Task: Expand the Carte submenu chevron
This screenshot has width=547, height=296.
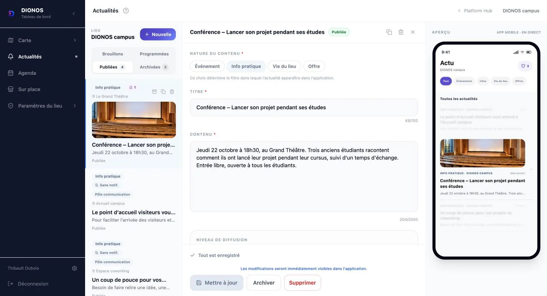Action: point(75,40)
